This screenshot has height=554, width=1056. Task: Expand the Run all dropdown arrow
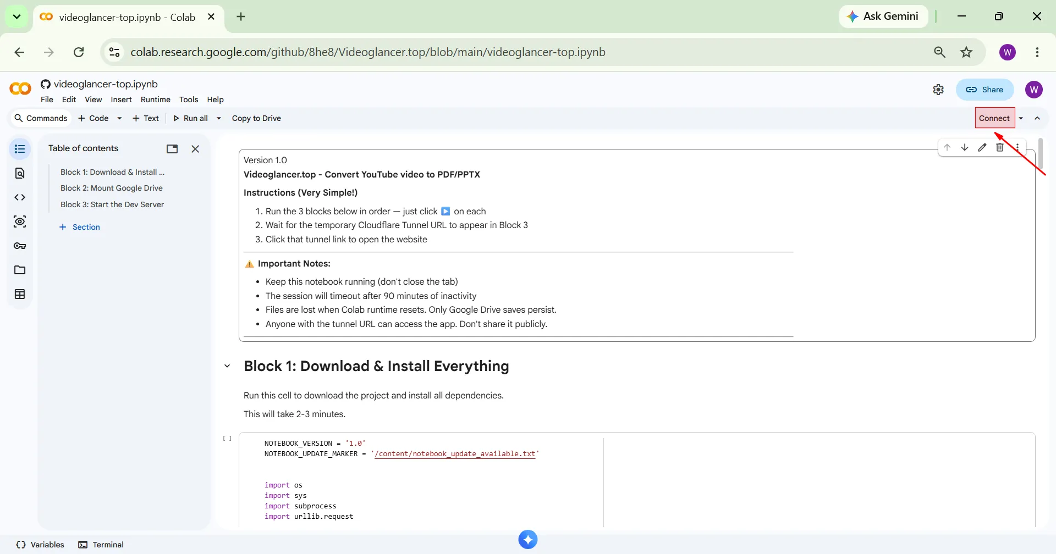pos(219,118)
